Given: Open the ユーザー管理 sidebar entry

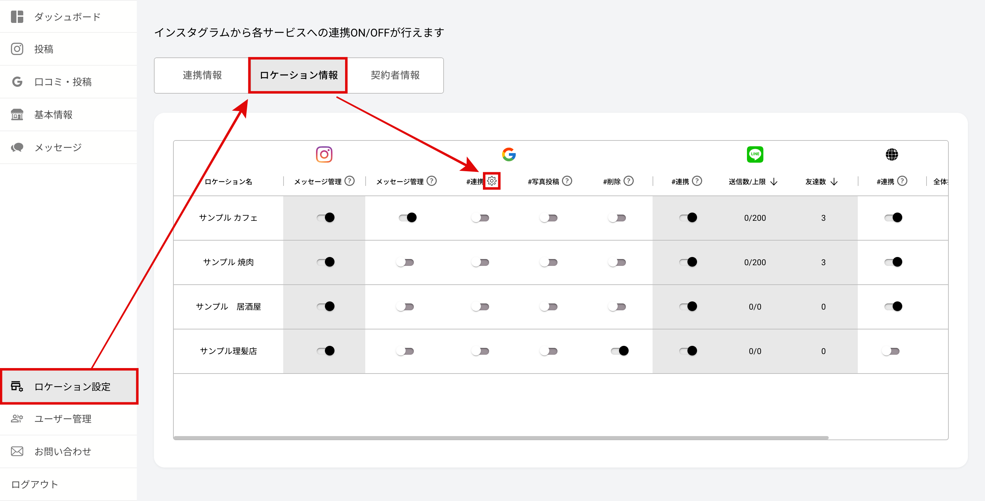Looking at the screenshot, I should coord(63,419).
